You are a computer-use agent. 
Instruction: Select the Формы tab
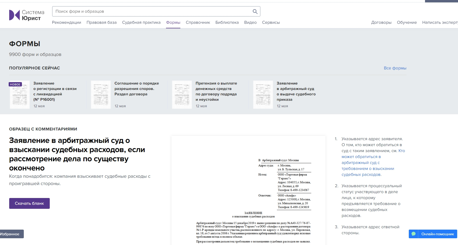pos(173,22)
